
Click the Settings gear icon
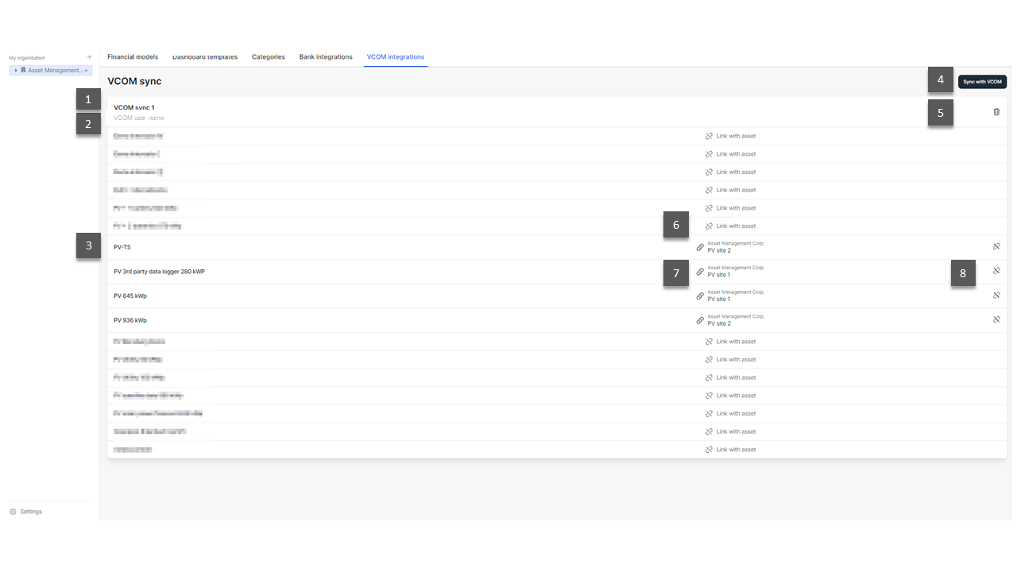(x=13, y=512)
